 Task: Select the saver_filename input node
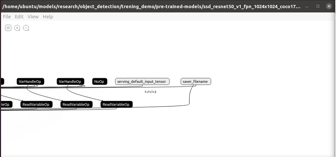tap(196, 81)
